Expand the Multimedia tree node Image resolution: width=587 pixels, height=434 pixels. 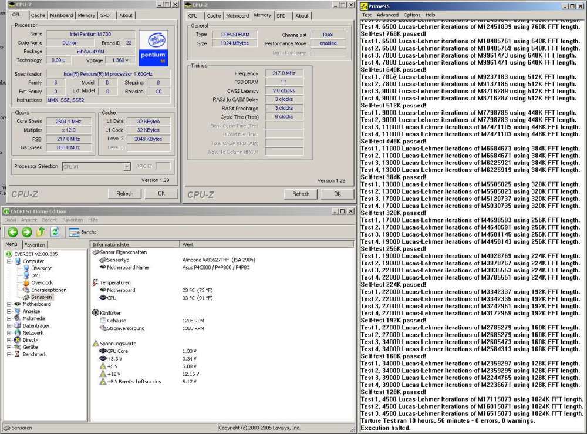pos(9,318)
